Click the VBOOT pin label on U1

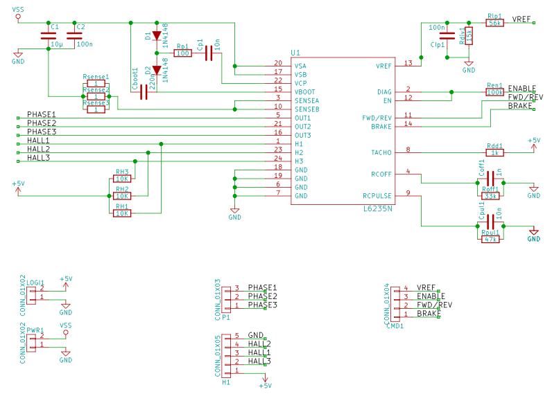pos(305,92)
